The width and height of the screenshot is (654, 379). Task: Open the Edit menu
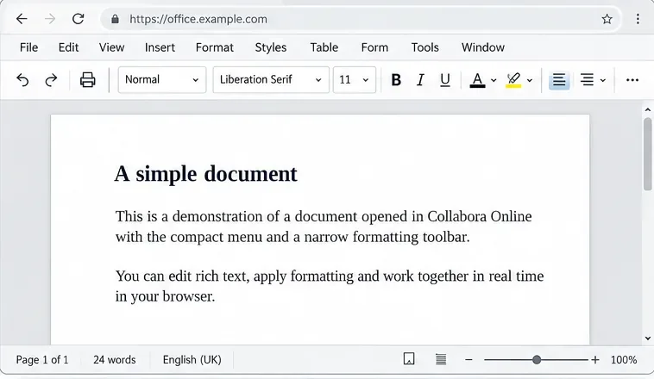[68, 47]
